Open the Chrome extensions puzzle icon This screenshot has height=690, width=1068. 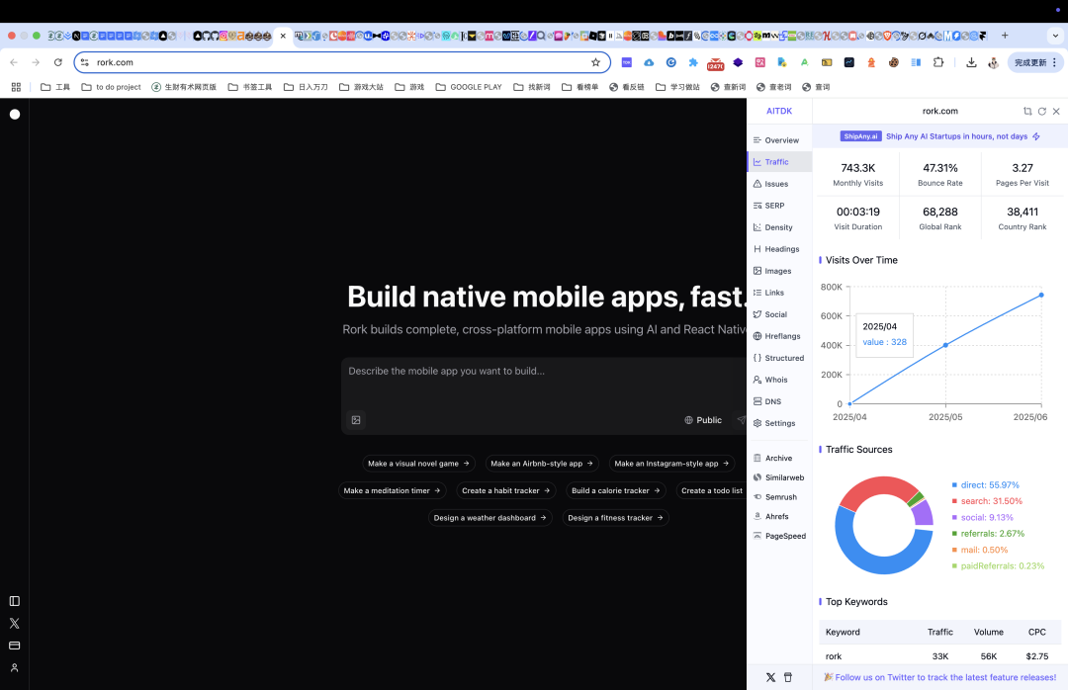point(938,62)
